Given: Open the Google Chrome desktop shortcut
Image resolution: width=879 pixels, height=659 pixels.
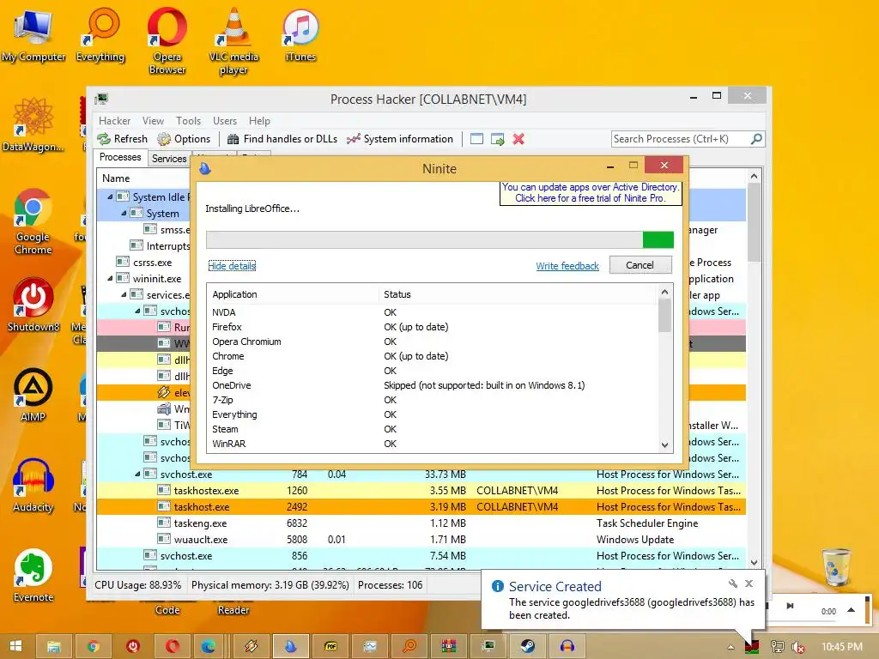Looking at the screenshot, I should tap(33, 222).
